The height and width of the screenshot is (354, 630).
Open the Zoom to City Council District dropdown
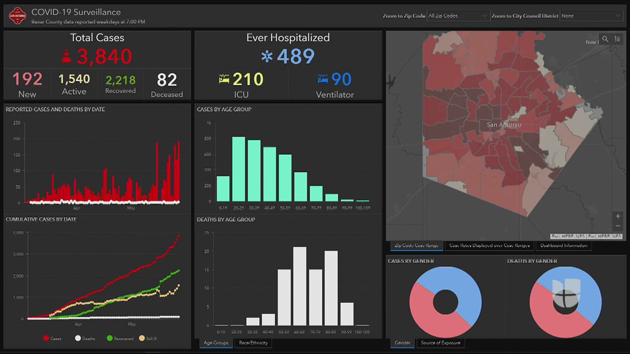591,16
